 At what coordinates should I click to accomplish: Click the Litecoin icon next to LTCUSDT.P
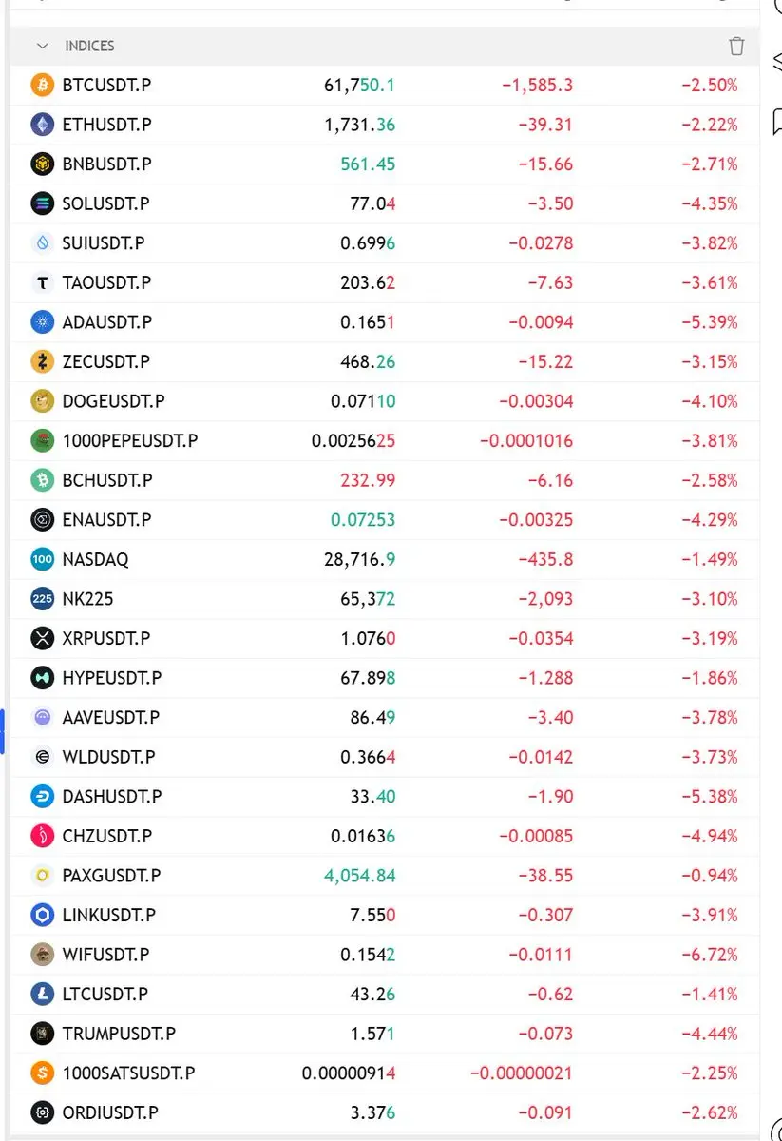[x=42, y=994]
